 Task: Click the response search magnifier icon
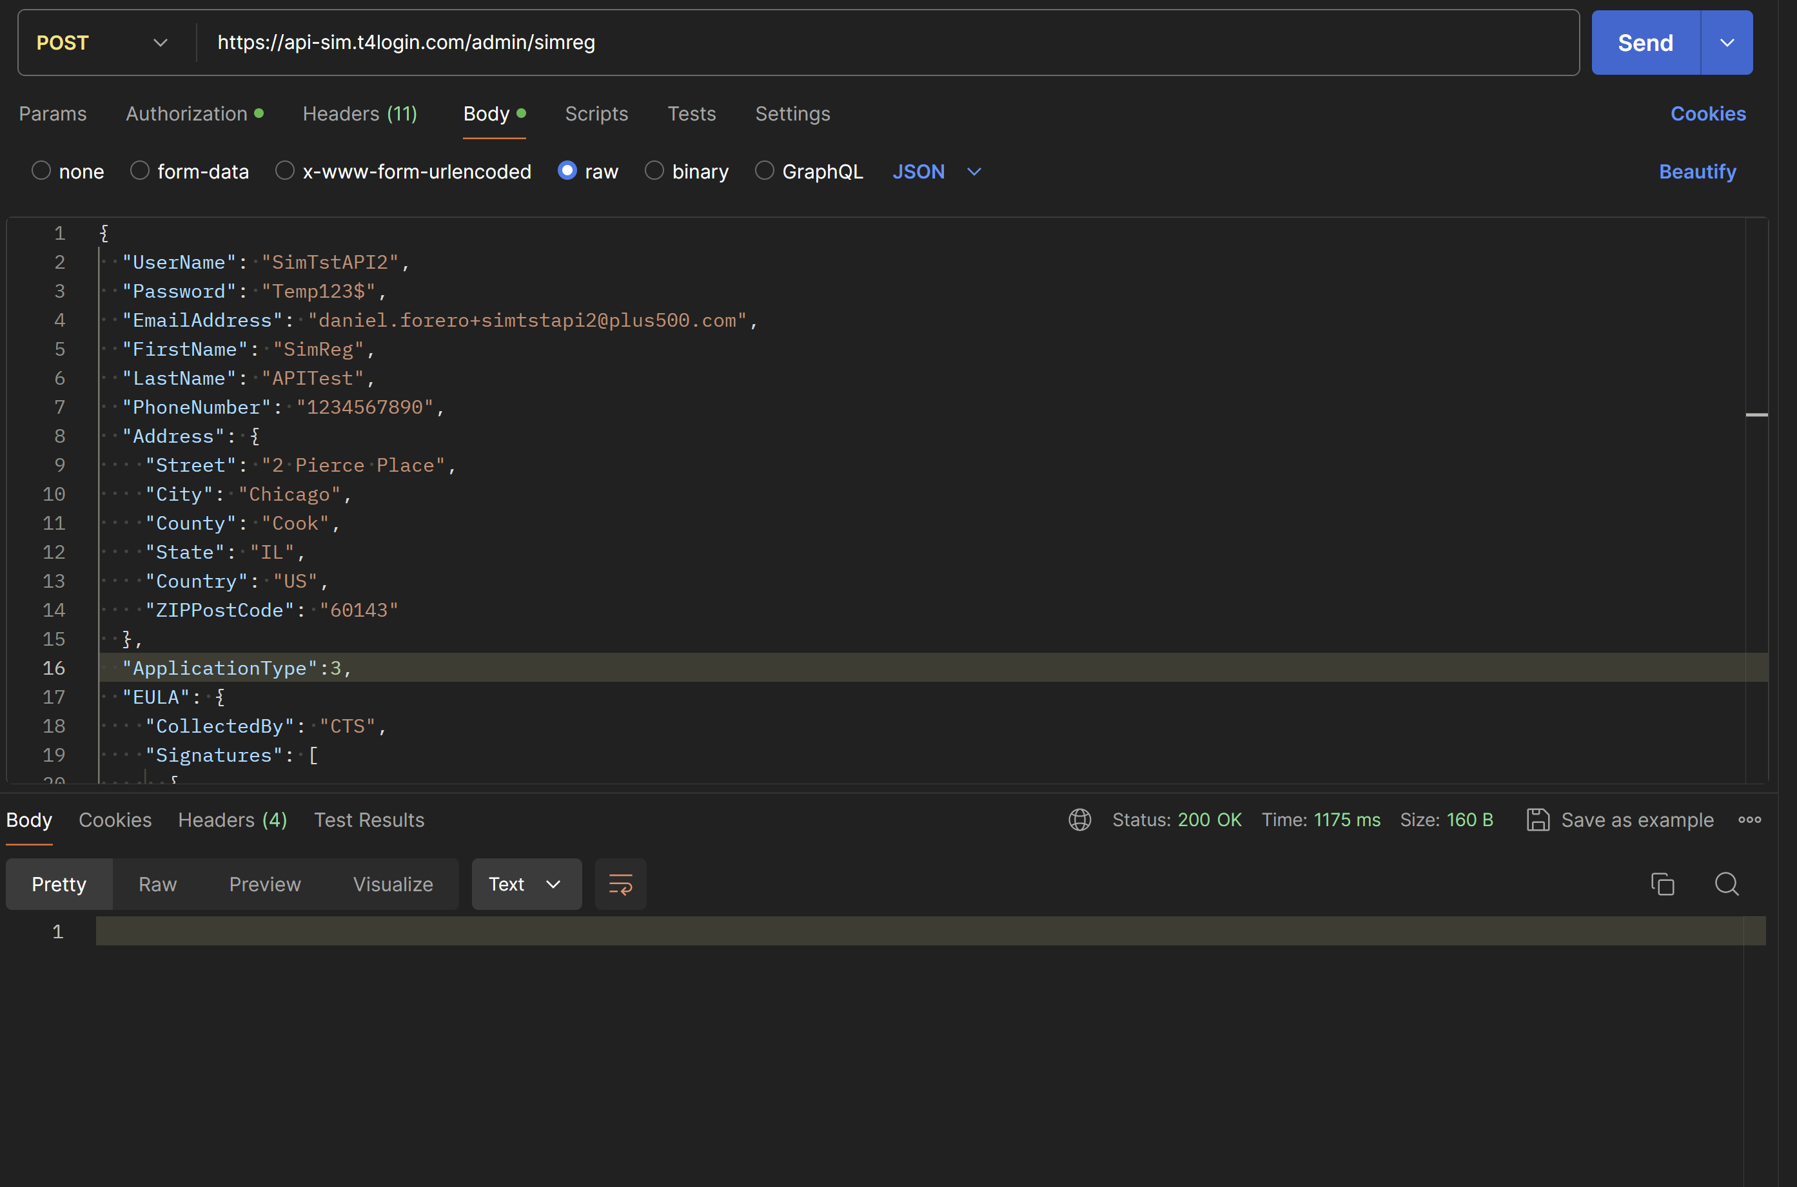click(x=1726, y=883)
